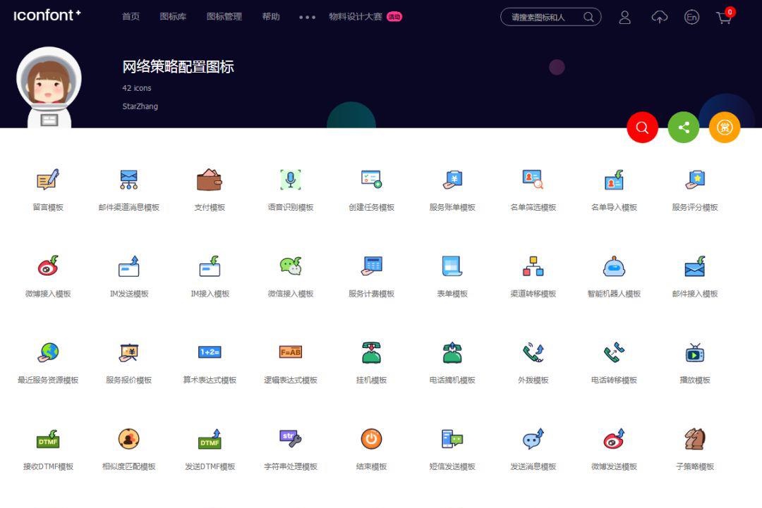Select the 邮件渠道消息模板 mail channel icon
762x508 pixels.
point(129,180)
